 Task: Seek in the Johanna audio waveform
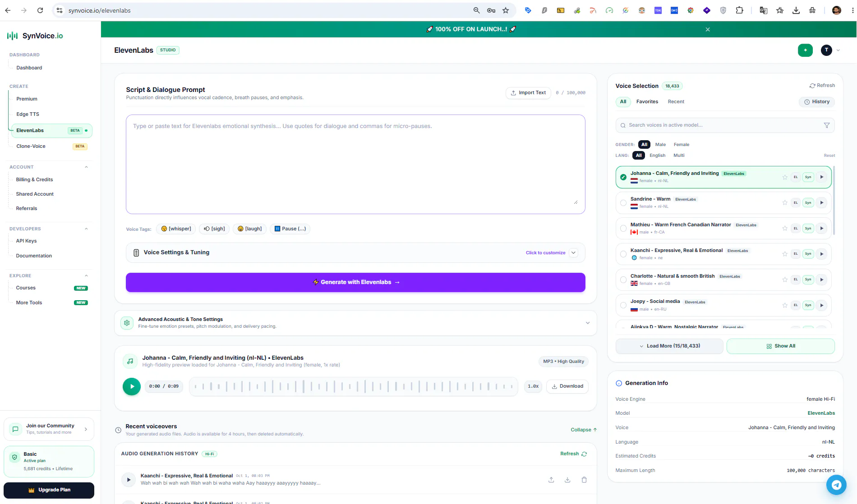pos(354,386)
